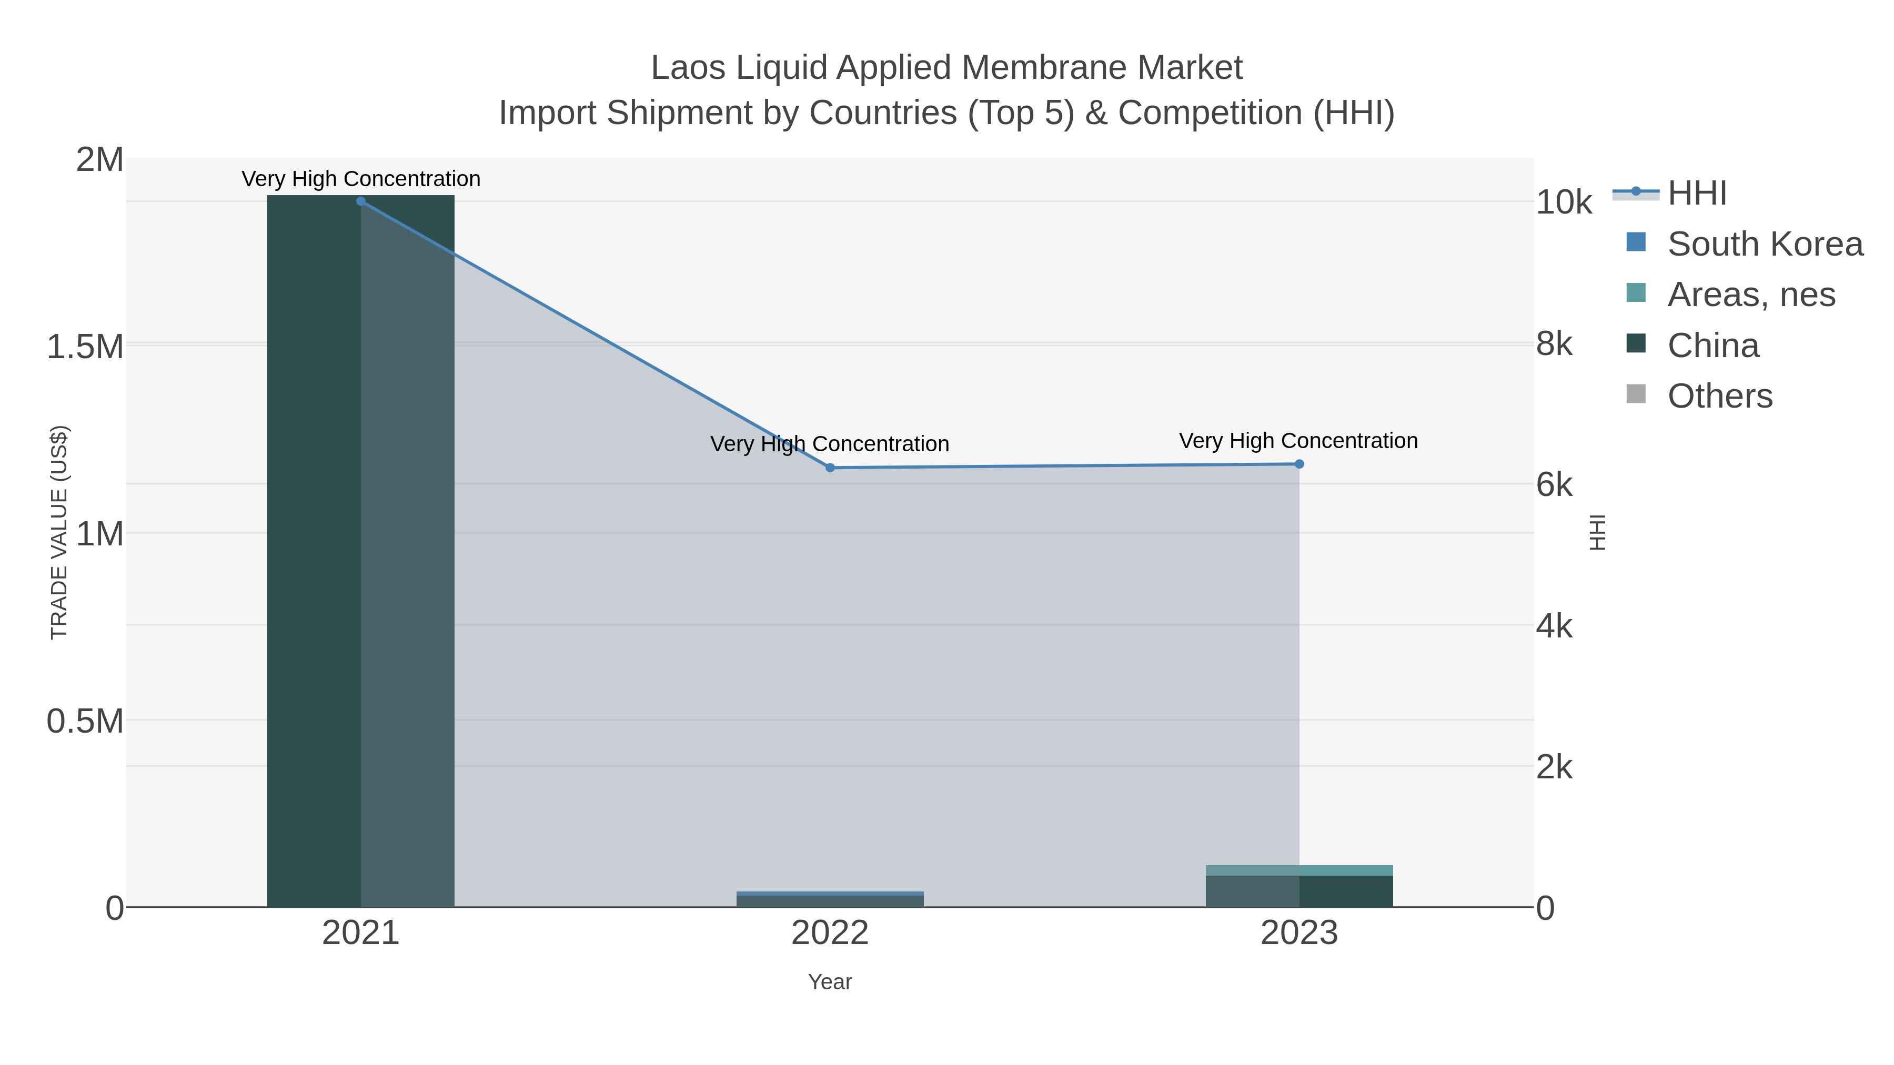The image size is (1894, 1065).
Task: Toggle South Korea series in legend
Action: click(x=1744, y=244)
